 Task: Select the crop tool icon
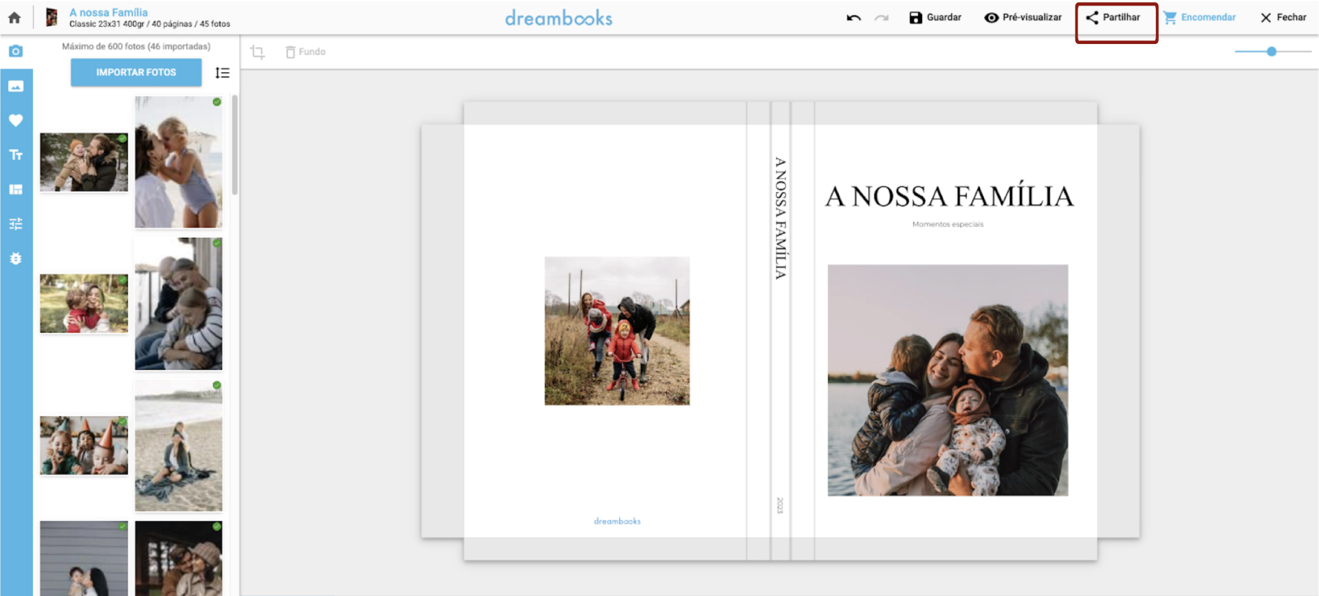(x=257, y=52)
